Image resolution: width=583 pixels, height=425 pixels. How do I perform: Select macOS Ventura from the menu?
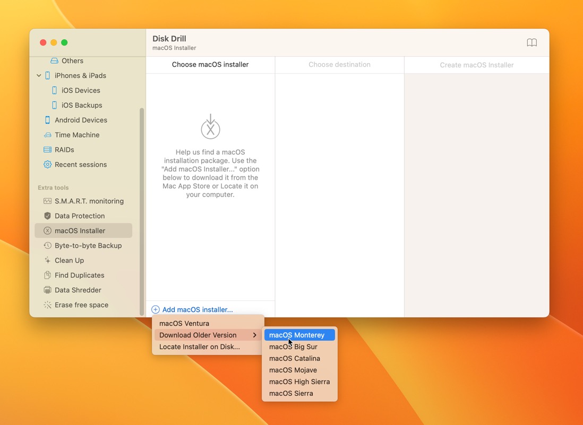click(x=208, y=323)
